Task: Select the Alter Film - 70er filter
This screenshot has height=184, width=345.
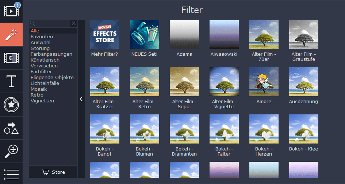Action: pyautogui.click(x=264, y=34)
